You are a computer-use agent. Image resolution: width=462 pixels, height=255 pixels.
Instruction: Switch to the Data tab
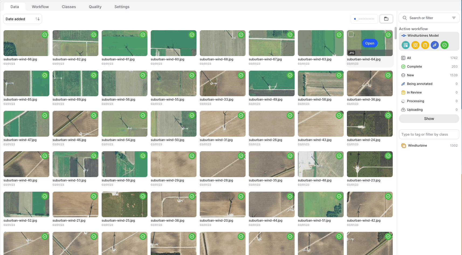(15, 7)
